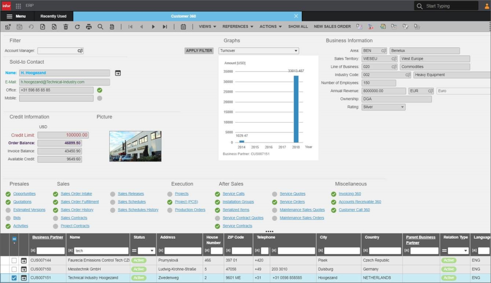Click the E-Mail field of H. Hoogezand
The height and width of the screenshot is (283, 491).
[64, 82]
